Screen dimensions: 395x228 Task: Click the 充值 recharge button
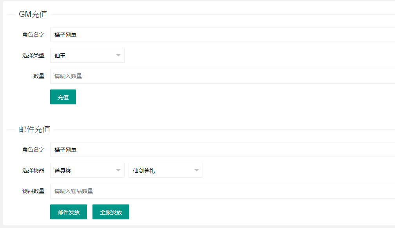tap(63, 97)
